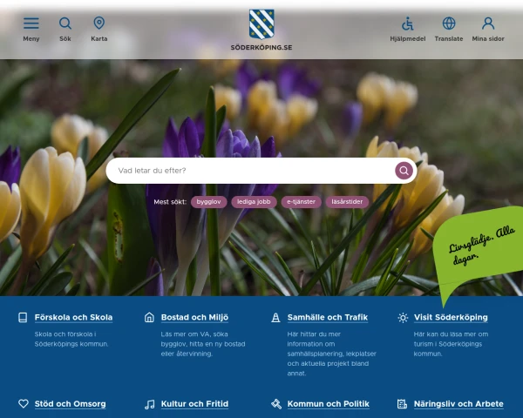
Task: Click the gavel icon beside Kommun och Politik
Action: (276, 404)
